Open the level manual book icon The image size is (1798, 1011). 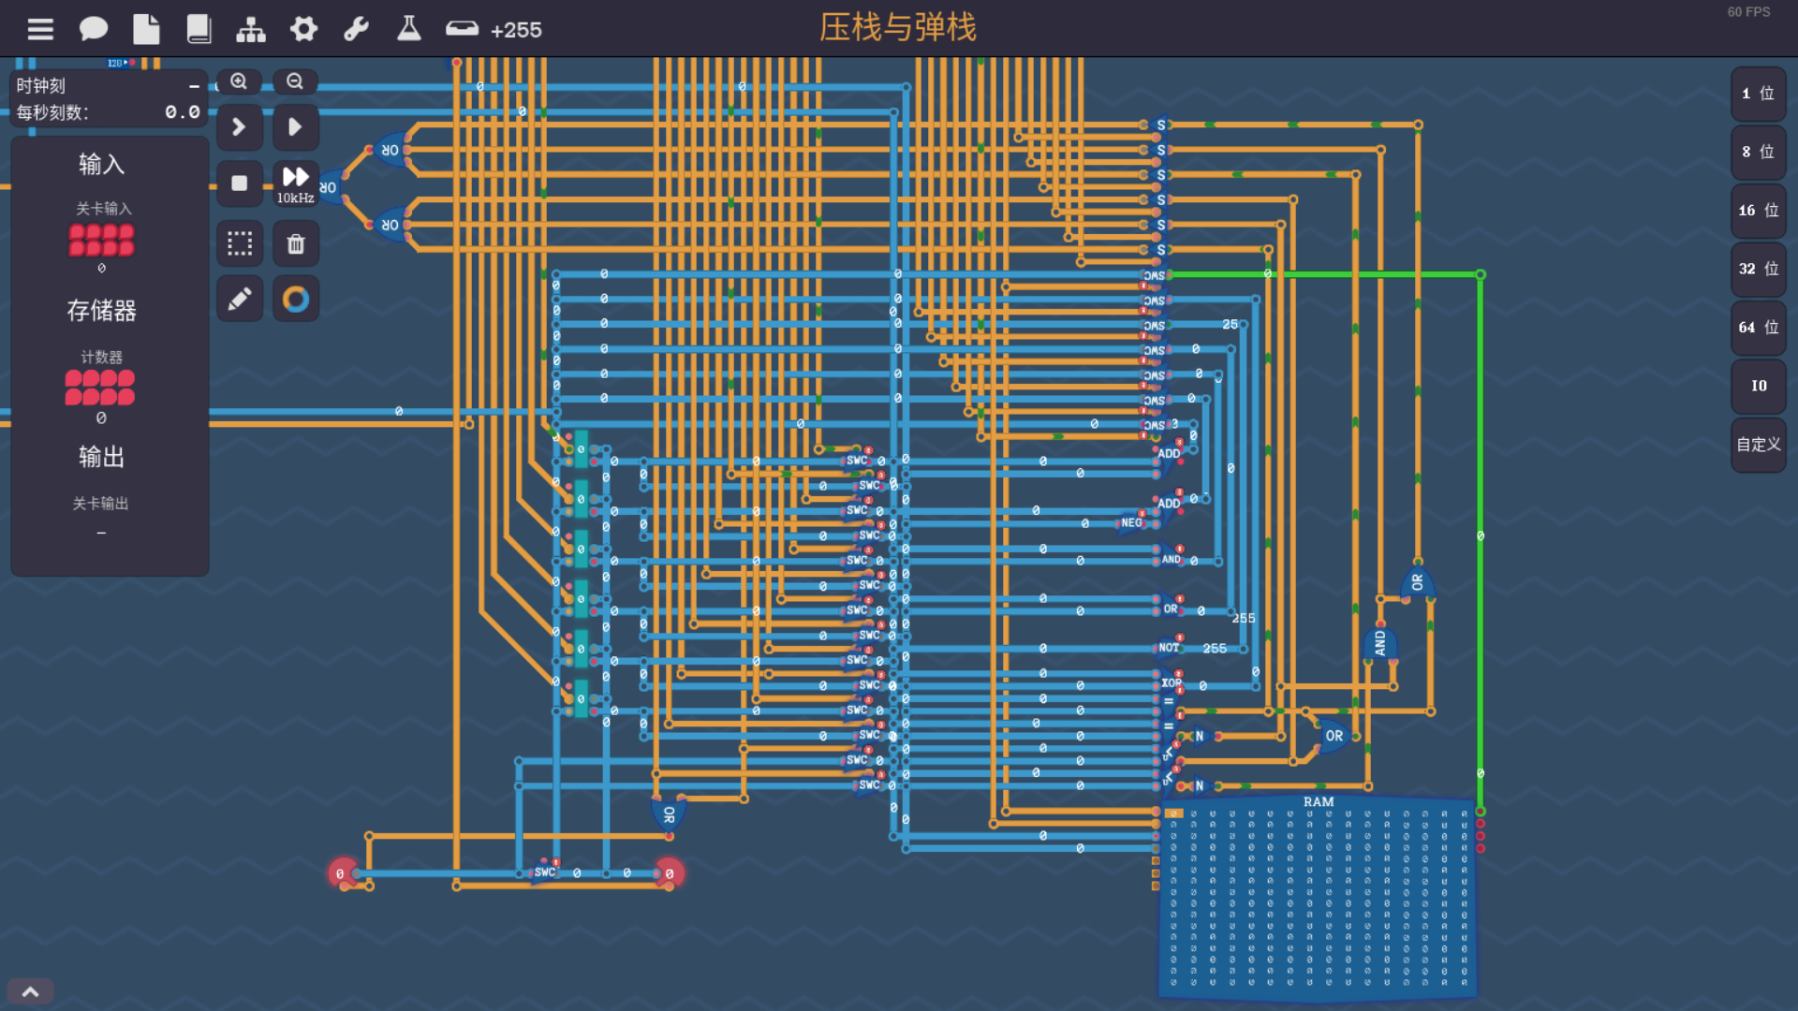[x=199, y=30]
